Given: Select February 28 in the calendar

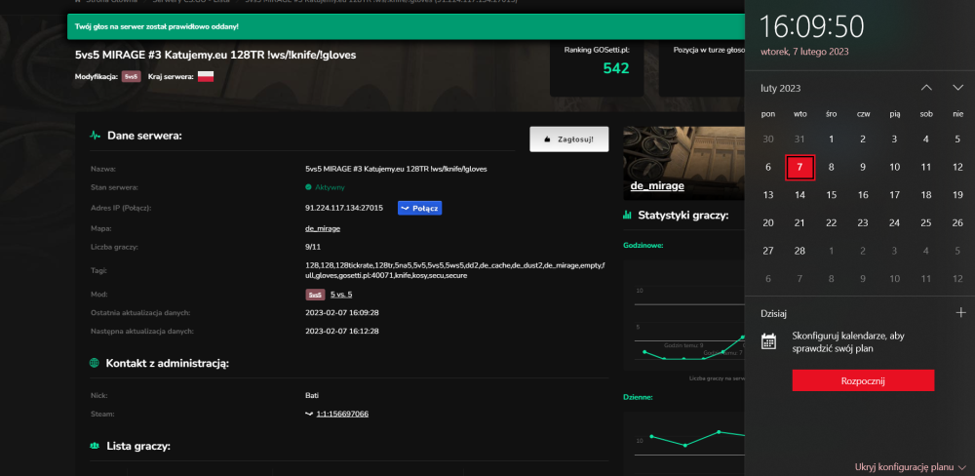Looking at the screenshot, I should (x=799, y=251).
